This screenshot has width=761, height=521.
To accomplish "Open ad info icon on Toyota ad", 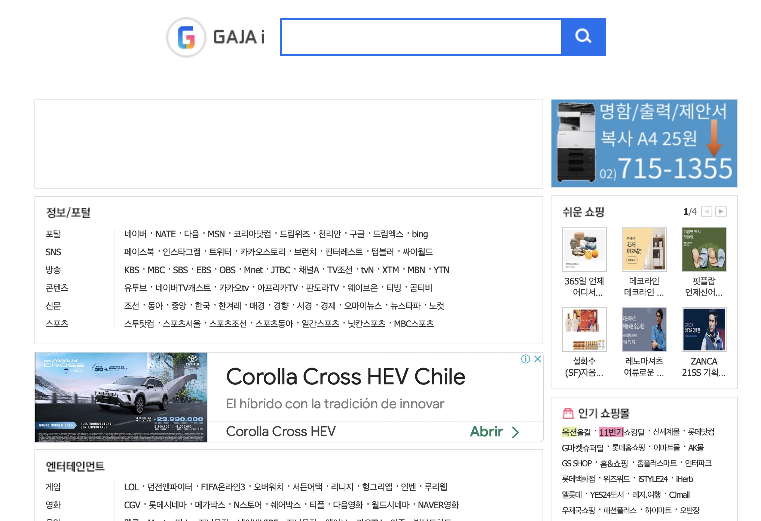I will click(525, 359).
